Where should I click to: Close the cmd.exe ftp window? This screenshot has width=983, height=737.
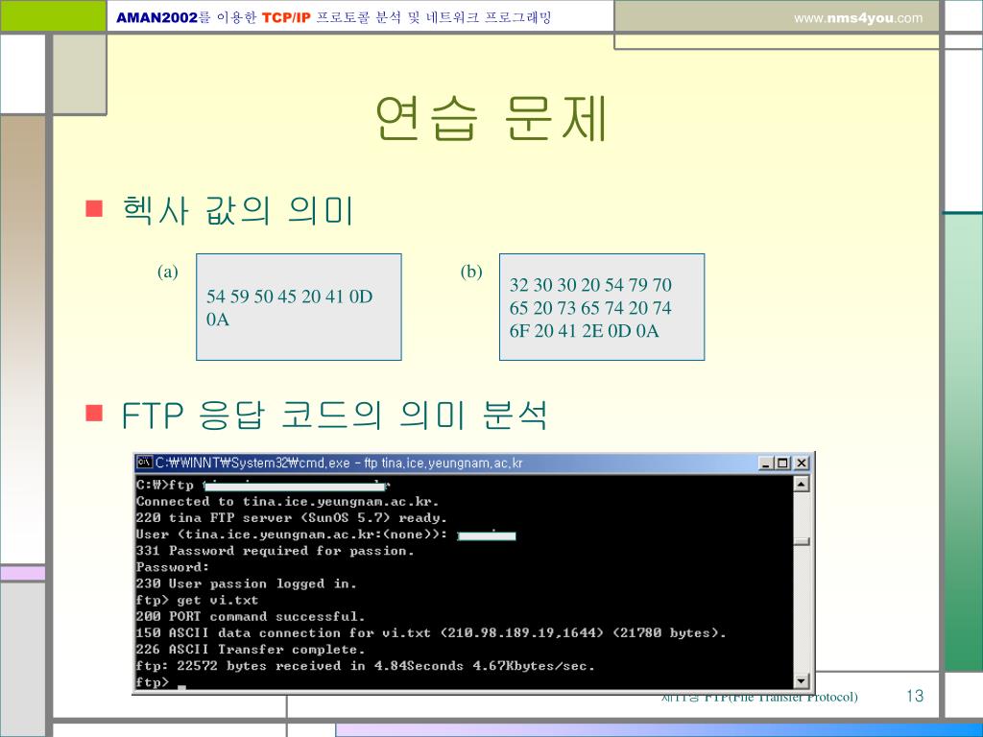click(x=802, y=464)
